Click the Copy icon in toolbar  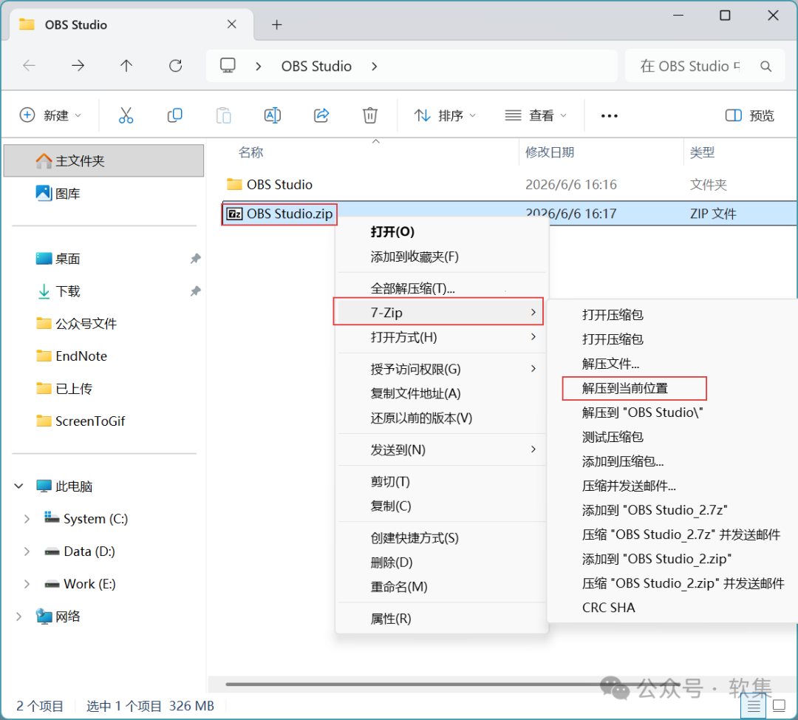[x=174, y=115]
